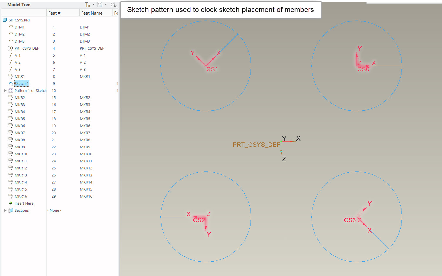Click the highlighted Sketch 1 label
442x276 pixels.
(21, 83)
